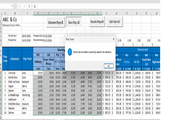Click the Period Start date 16-01-2024
Viewport: 190px width, 120px height.
[x=26, y=36]
